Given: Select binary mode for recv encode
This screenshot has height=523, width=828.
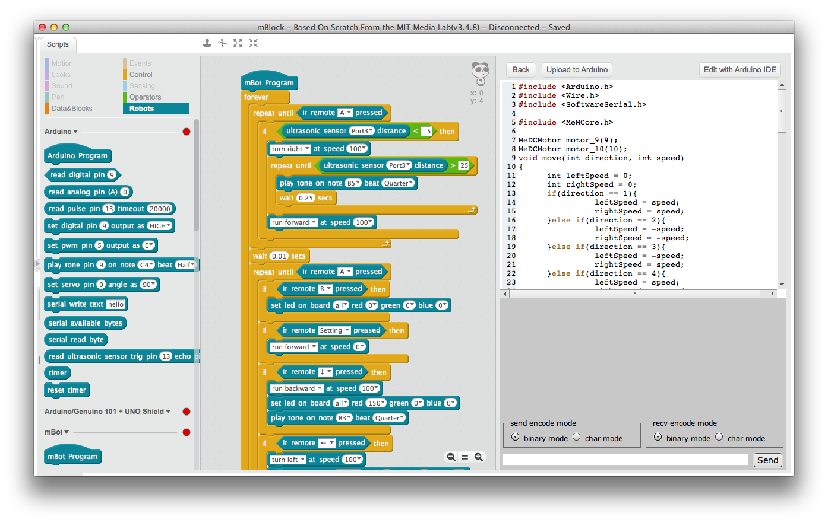Looking at the screenshot, I should point(658,437).
